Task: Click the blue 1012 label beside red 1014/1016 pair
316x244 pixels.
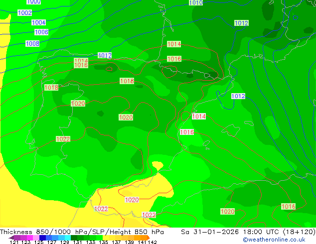Action: point(105,55)
